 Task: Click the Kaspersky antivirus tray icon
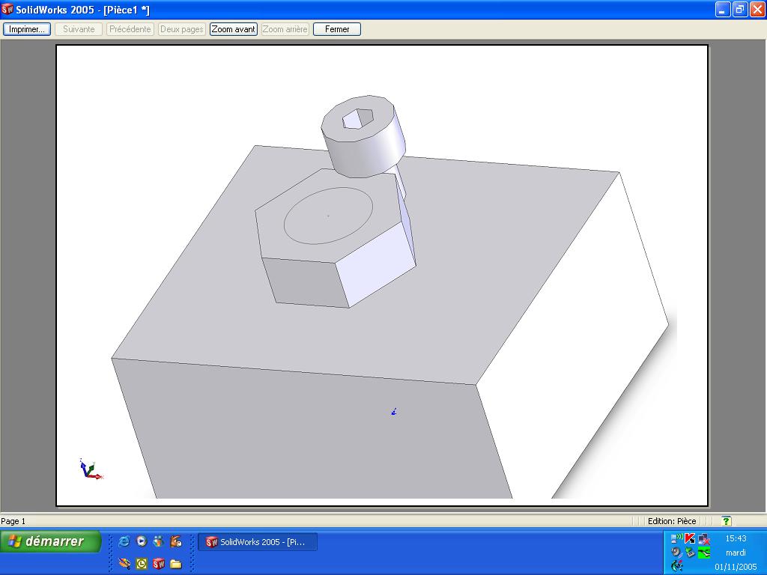pos(690,538)
